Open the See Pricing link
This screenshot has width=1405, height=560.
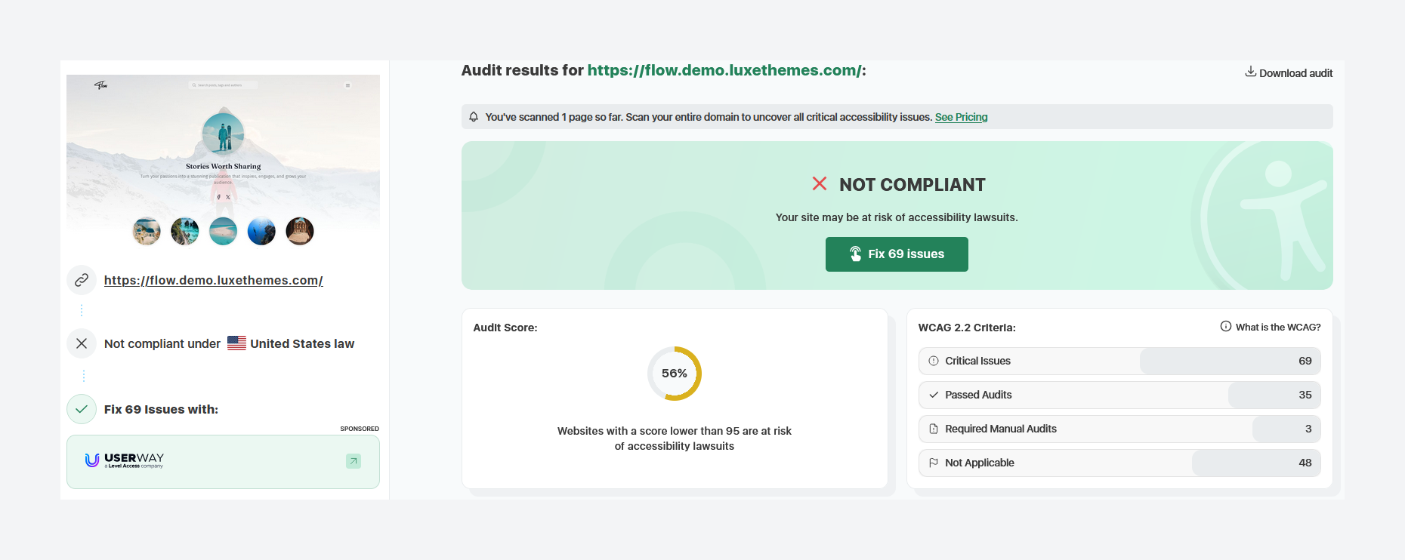tap(961, 117)
